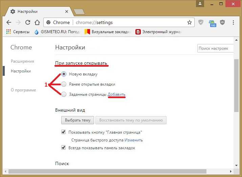The height and width of the screenshot is (177, 242).
Task: Focus the Поиск настроек search field
Action: [216, 48]
